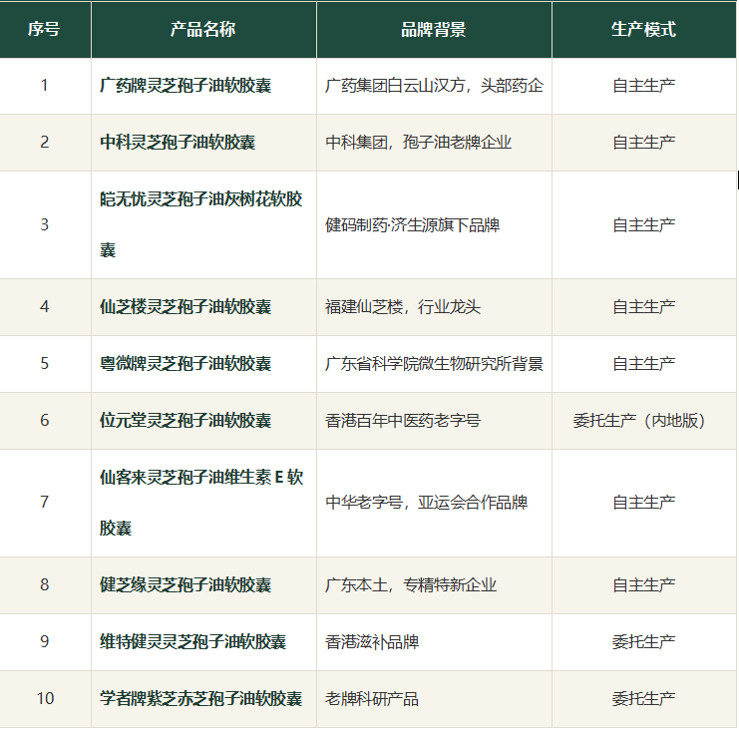Click 委托生产 in the 维特健灵 row
The width and height of the screenshot is (739, 730).
point(644,642)
